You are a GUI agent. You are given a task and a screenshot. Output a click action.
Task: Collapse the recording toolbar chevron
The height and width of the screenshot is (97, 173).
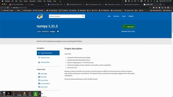tap(39, 94)
